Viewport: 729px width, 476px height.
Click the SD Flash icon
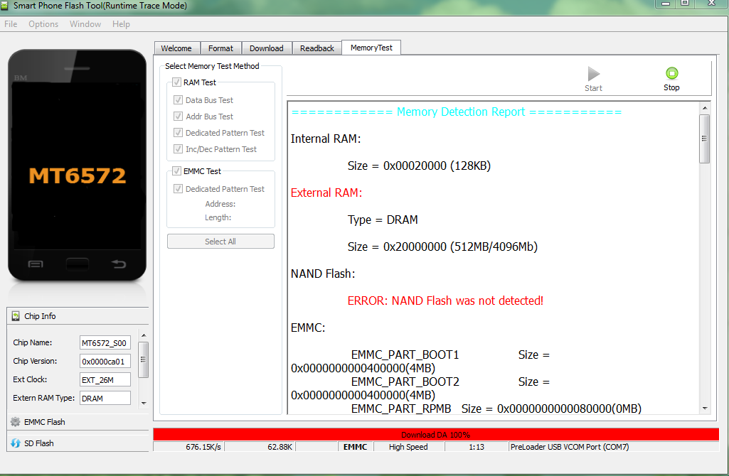15,443
